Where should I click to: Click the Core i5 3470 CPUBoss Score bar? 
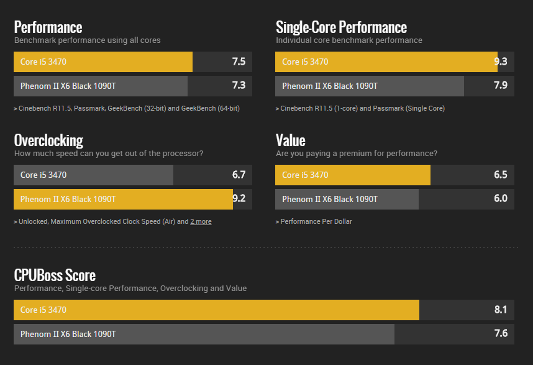264,310
